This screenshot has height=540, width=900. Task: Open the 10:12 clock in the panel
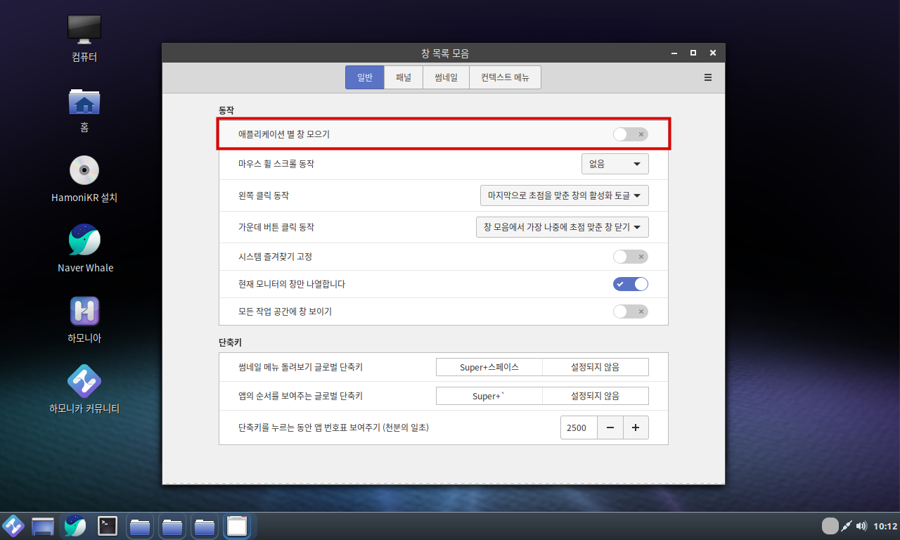point(885,526)
